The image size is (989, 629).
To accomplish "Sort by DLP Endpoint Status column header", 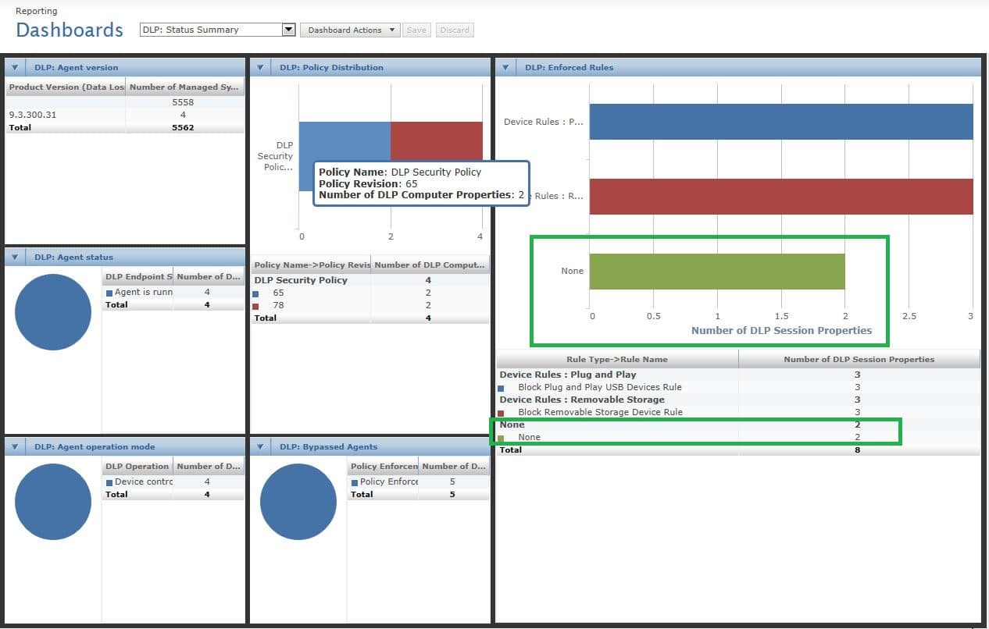I will coord(138,276).
